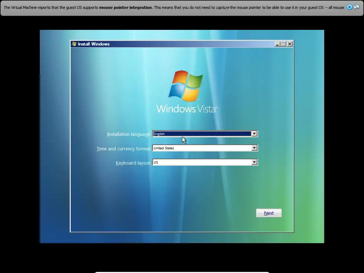Dismiss the mouse pointer integration notification
This screenshot has height=273, width=364.
coord(349,7)
